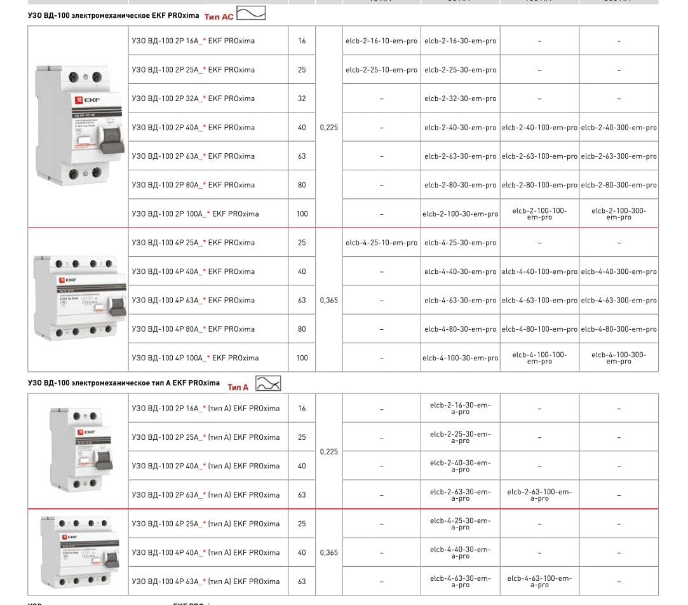Select row УЗО ВД-100 2P 32A_* EKF PROxima

tap(193, 99)
